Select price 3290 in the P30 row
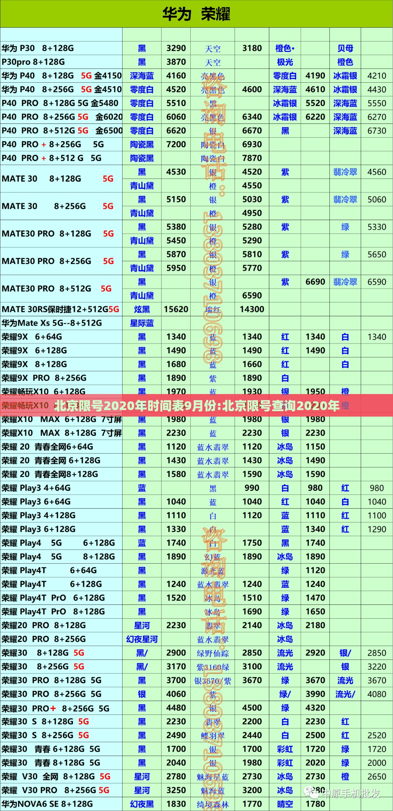The width and height of the screenshot is (393, 811). click(176, 48)
